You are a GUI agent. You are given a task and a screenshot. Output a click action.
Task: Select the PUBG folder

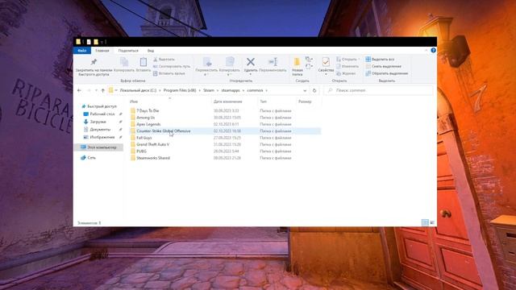point(141,151)
